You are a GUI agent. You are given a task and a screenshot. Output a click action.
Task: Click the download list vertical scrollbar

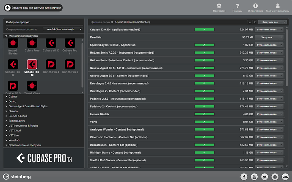pos(287,57)
